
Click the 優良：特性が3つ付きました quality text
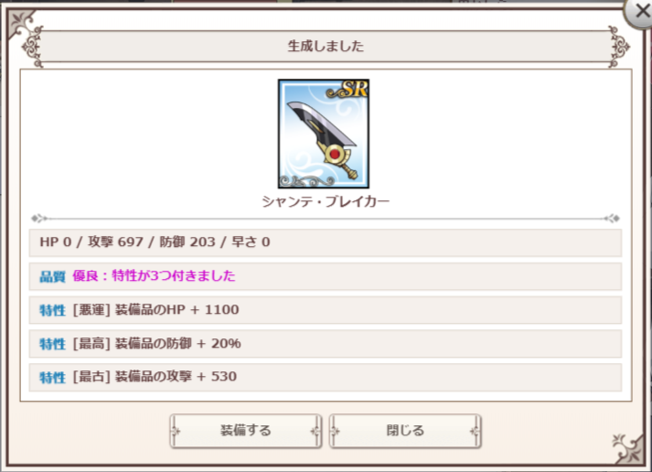[154, 275]
